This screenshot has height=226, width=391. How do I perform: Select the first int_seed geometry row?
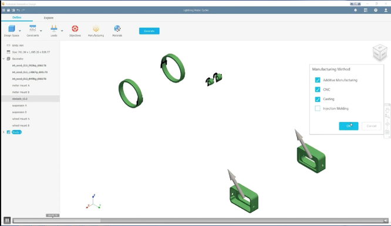click(x=29, y=66)
